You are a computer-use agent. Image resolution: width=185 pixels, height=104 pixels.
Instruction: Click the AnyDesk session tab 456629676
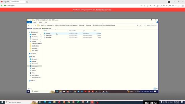[x=18, y=2]
